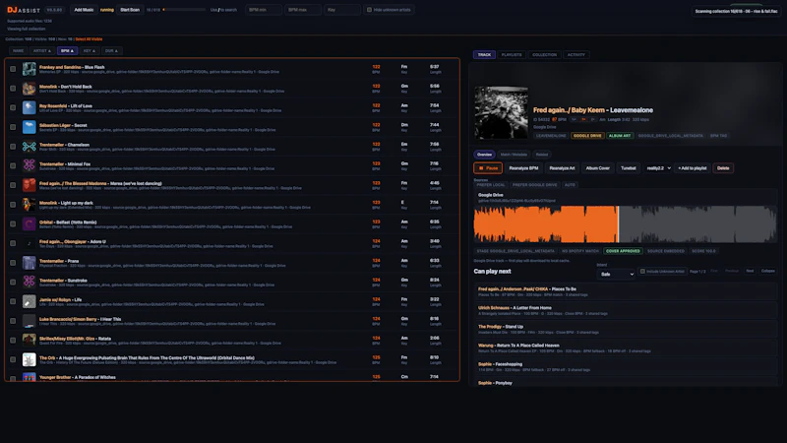Enable Hide unknown artists checkbox
Image resolution: width=787 pixels, height=443 pixels.
coord(370,10)
